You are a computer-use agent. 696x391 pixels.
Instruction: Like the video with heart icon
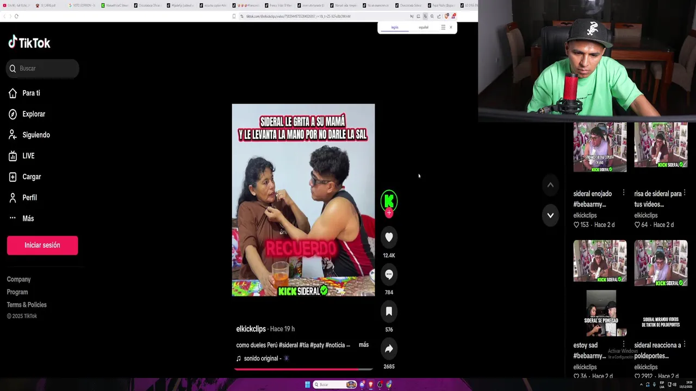pos(389,237)
